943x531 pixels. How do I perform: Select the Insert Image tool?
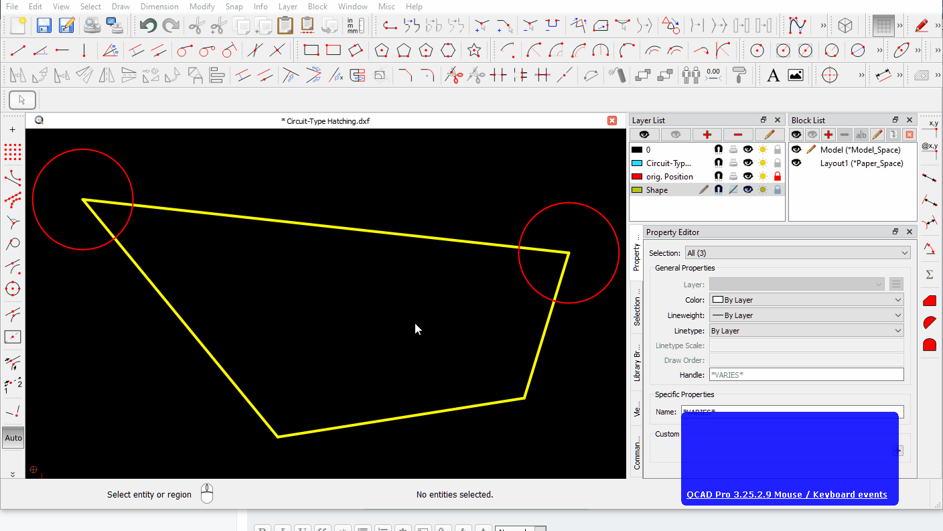tap(795, 75)
